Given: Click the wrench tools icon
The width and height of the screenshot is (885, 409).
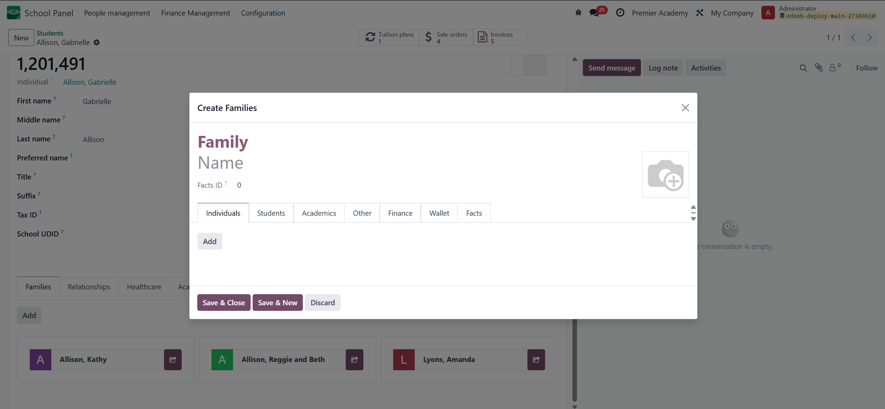Looking at the screenshot, I should [x=700, y=13].
